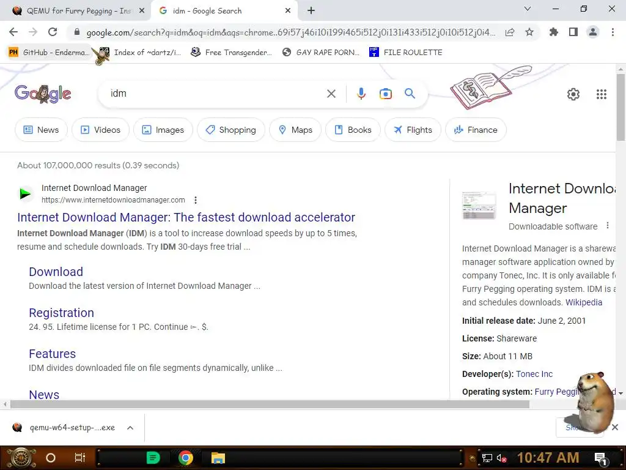Submit search with magnifier icon

coord(410,94)
